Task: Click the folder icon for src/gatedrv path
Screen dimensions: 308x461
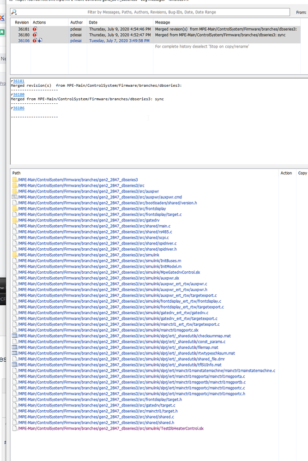Action: click(x=14, y=220)
